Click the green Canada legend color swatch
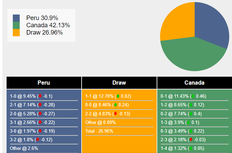This screenshot has height=153, width=232. pyautogui.click(x=16, y=25)
